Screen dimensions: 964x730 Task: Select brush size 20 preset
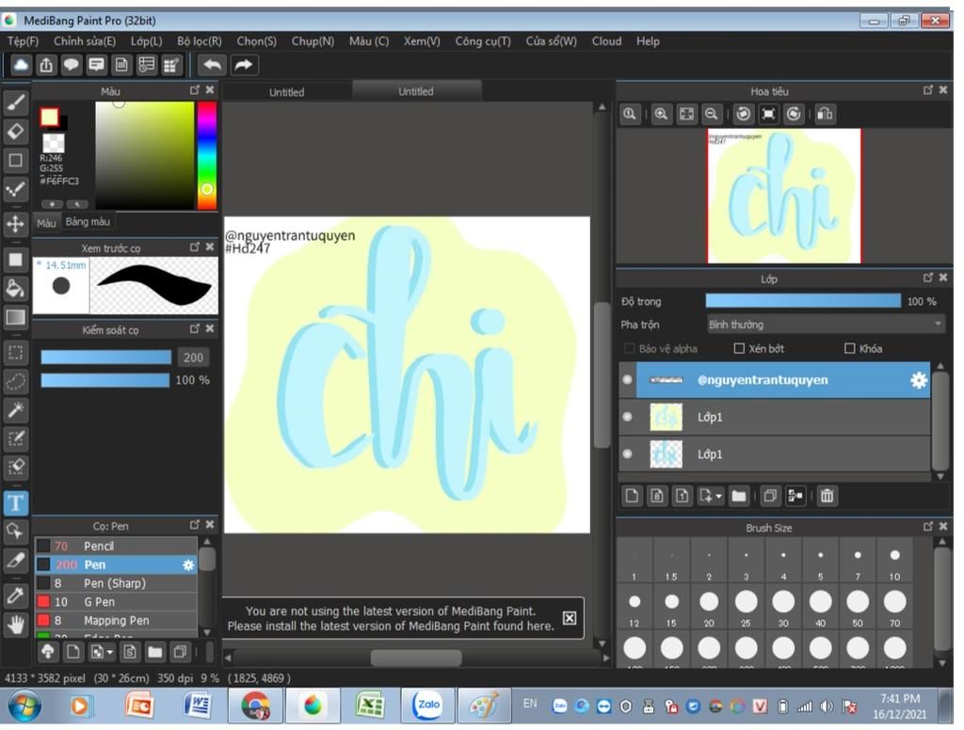tap(709, 607)
